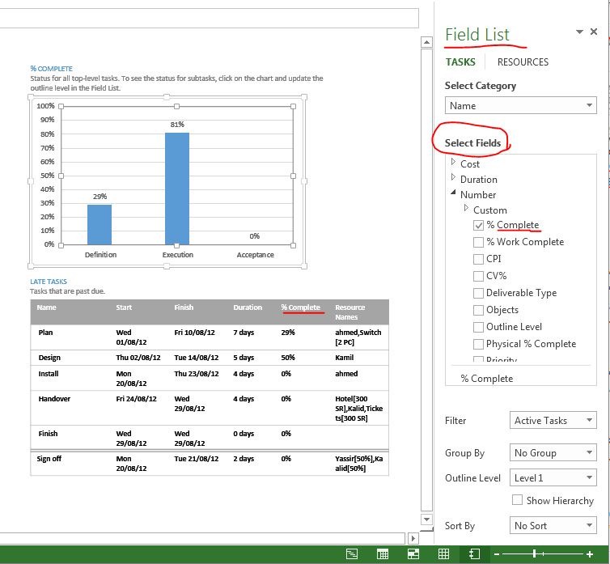This screenshot has width=610, height=564.
Task: Close the Field List pane
Action: point(594,32)
